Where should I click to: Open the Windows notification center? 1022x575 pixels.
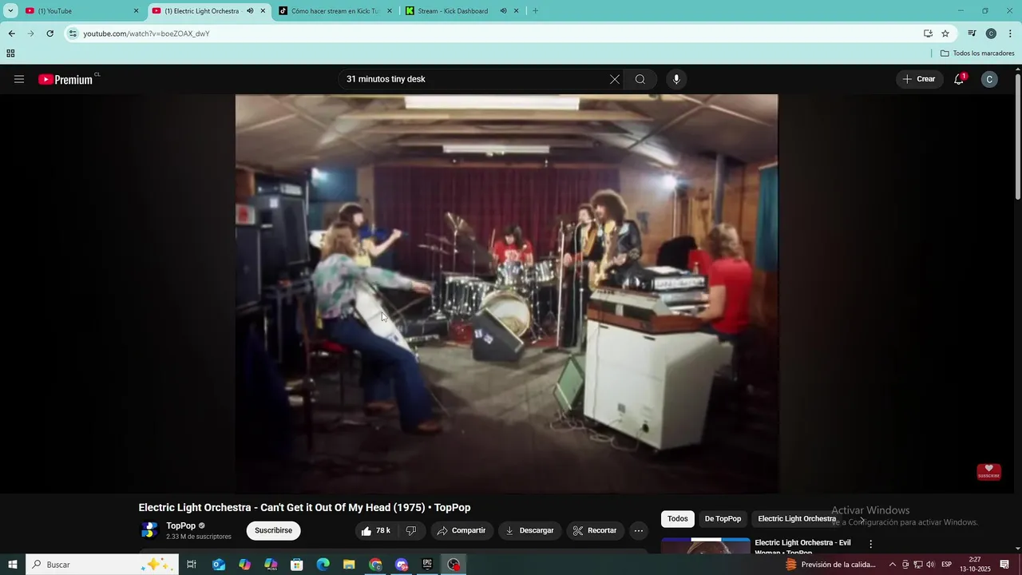pos(1004,565)
